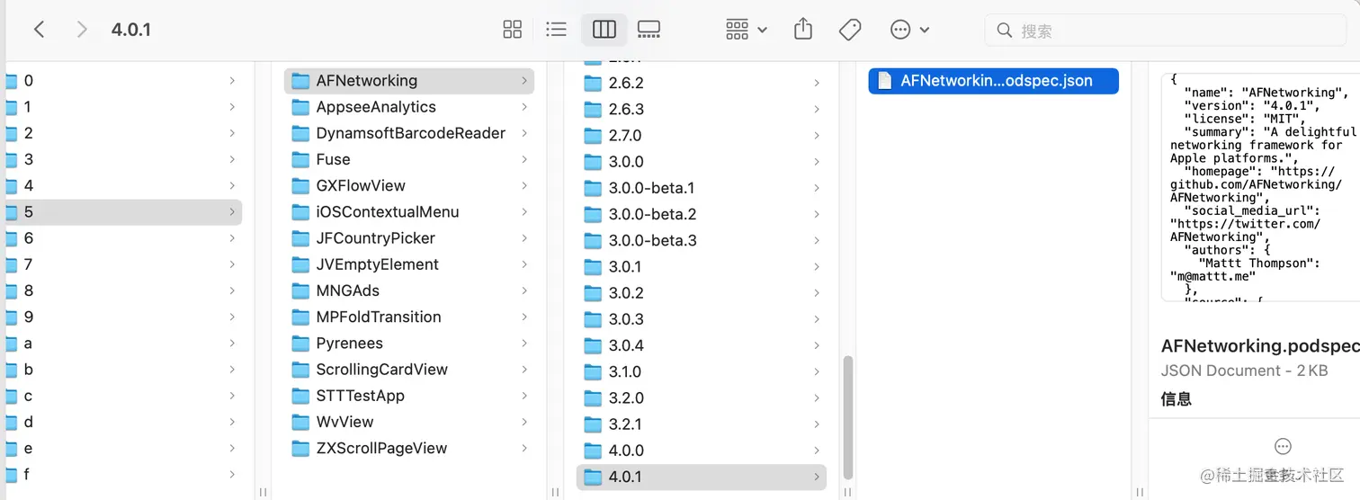Viewport: 1360px width, 500px height.
Task: Click the search magnifier icon
Action: pos(1005,31)
